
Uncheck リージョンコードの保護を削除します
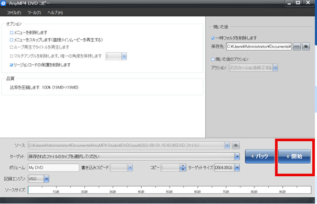[x=12, y=65]
